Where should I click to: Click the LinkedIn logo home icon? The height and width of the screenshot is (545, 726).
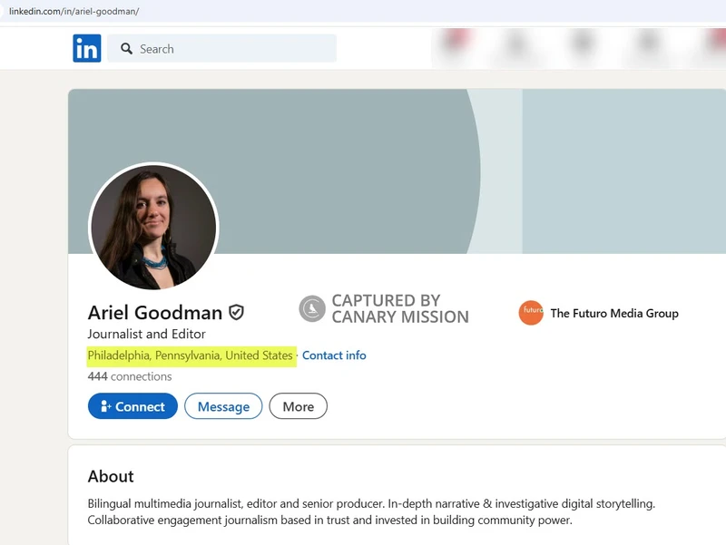coord(86,48)
